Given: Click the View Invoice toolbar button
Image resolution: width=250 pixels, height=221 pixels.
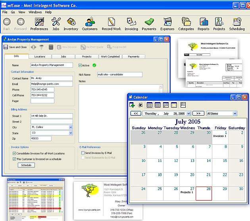Looking at the screenshot, I should pos(67,47).
